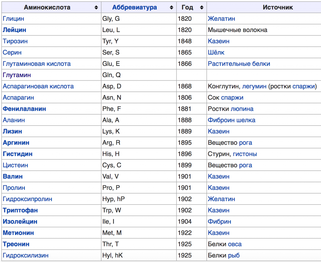Open the Аббревиатура header link
This screenshot has height=262, width=321.
pos(134,8)
